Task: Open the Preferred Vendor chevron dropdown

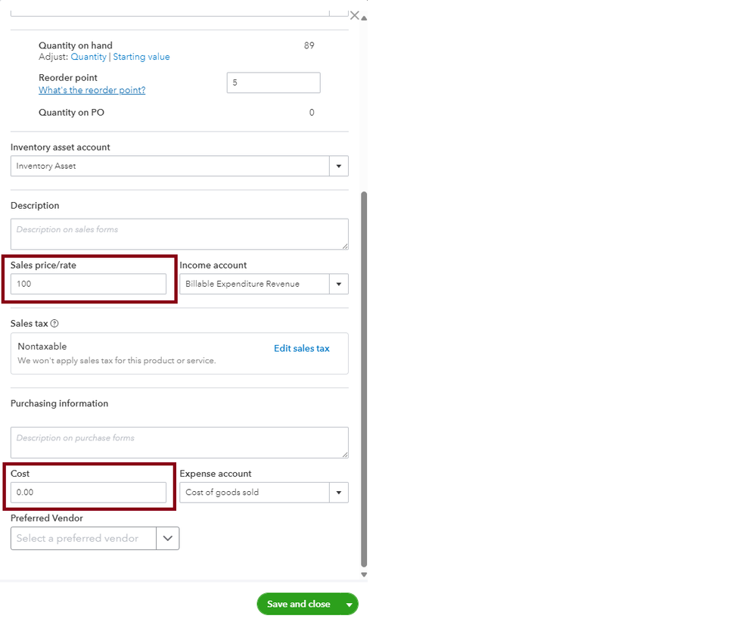Action: click(167, 539)
